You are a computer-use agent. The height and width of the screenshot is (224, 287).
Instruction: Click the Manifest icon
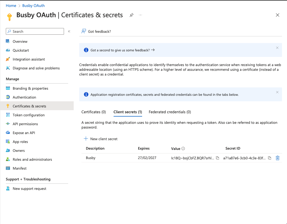pyautogui.click(x=8, y=168)
